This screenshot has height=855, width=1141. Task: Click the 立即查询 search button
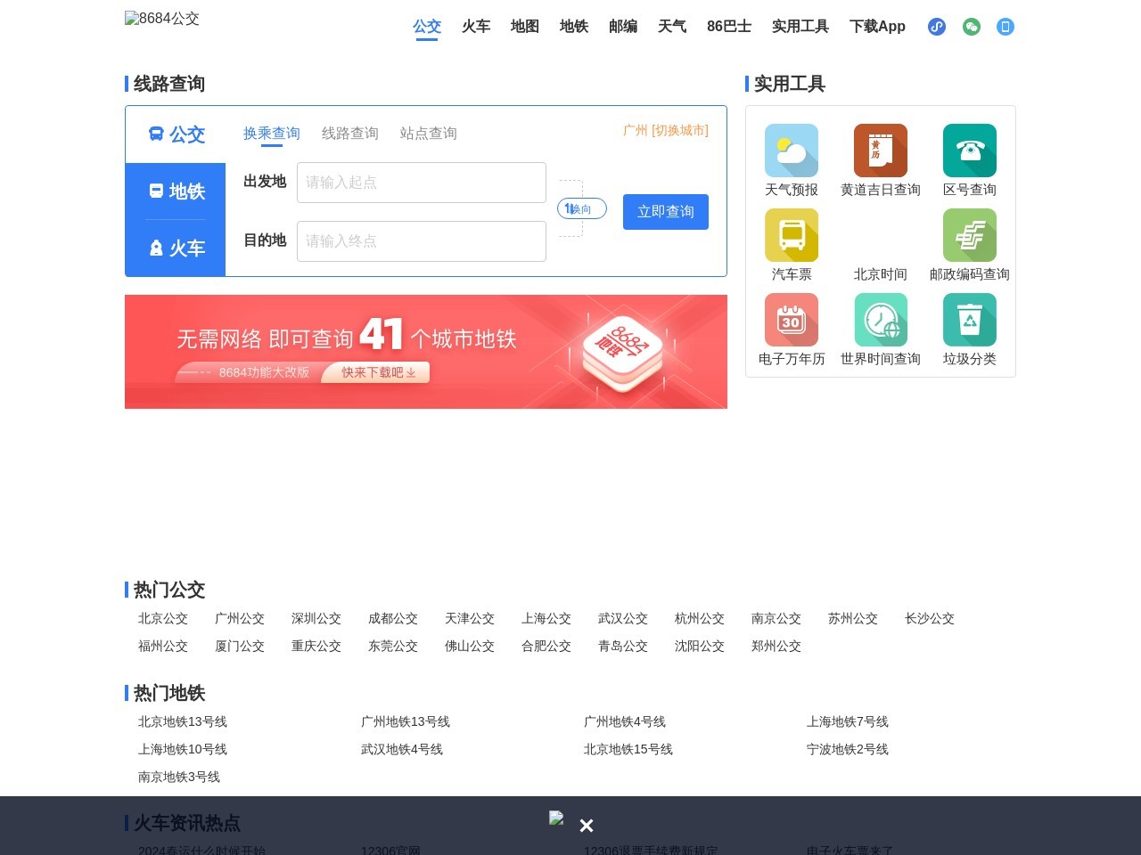click(666, 212)
